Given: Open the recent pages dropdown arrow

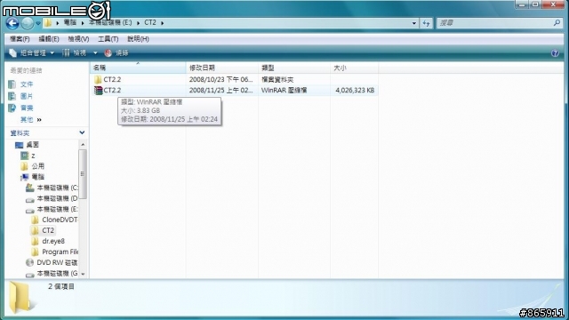Looking at the screenshot, I should 37,24.
